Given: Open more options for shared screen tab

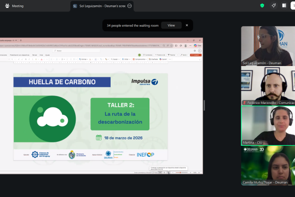Looking at the screenshot, I should (129, 6).
